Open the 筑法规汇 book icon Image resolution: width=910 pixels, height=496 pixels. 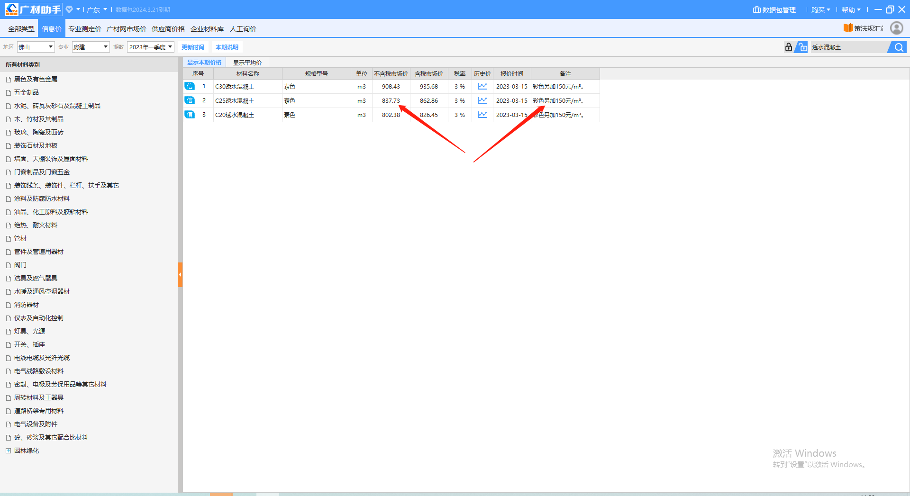848,28
